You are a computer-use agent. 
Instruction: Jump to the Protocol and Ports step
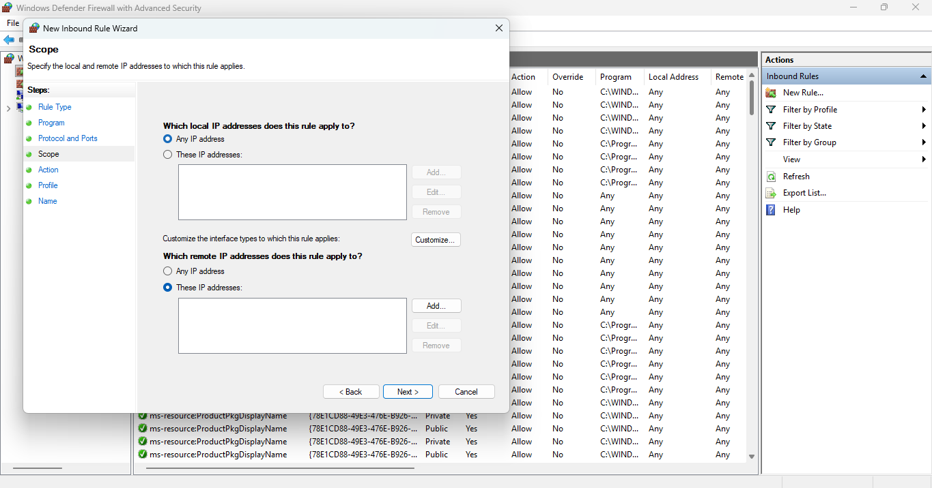coord(68,138)
